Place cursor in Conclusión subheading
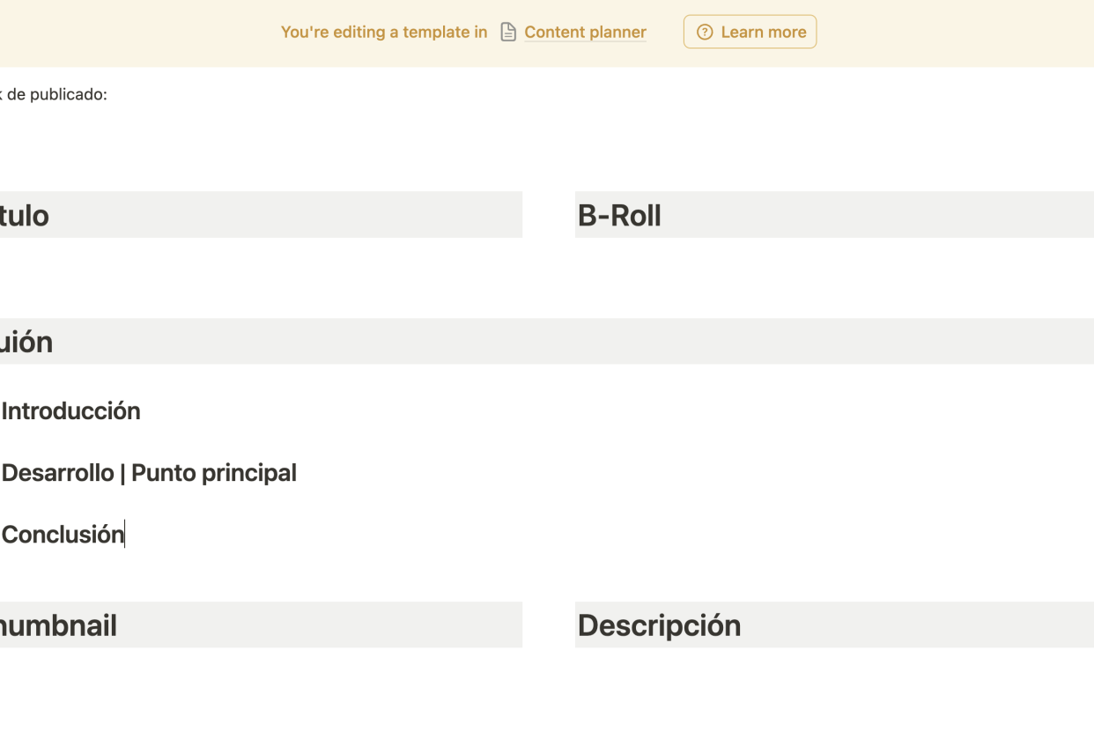The height and width of the screenshot is (739, 1094). (63, 535)
